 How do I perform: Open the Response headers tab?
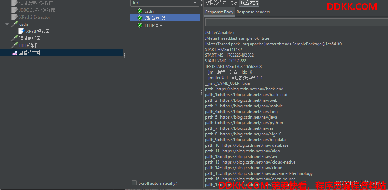(x=253, y=12)
